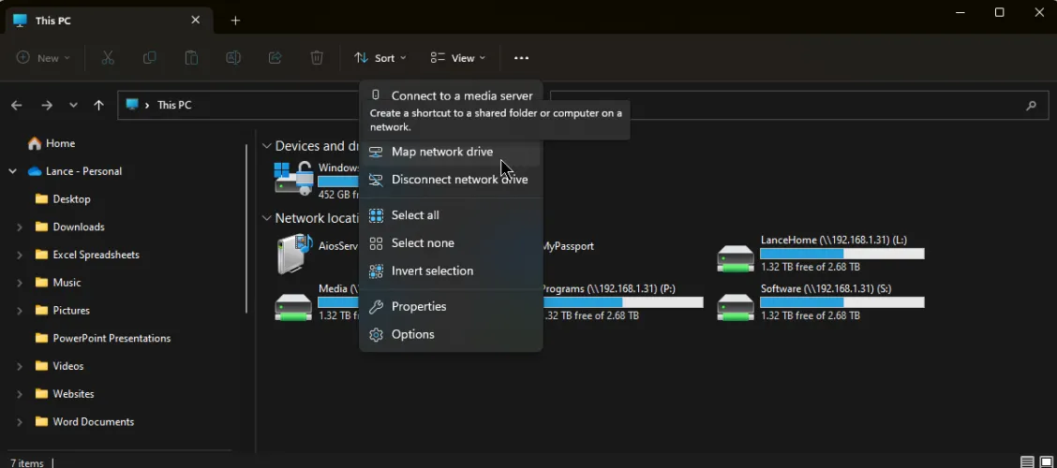Go back with the left arrow
1057x468 pixels.
[16, 106]
